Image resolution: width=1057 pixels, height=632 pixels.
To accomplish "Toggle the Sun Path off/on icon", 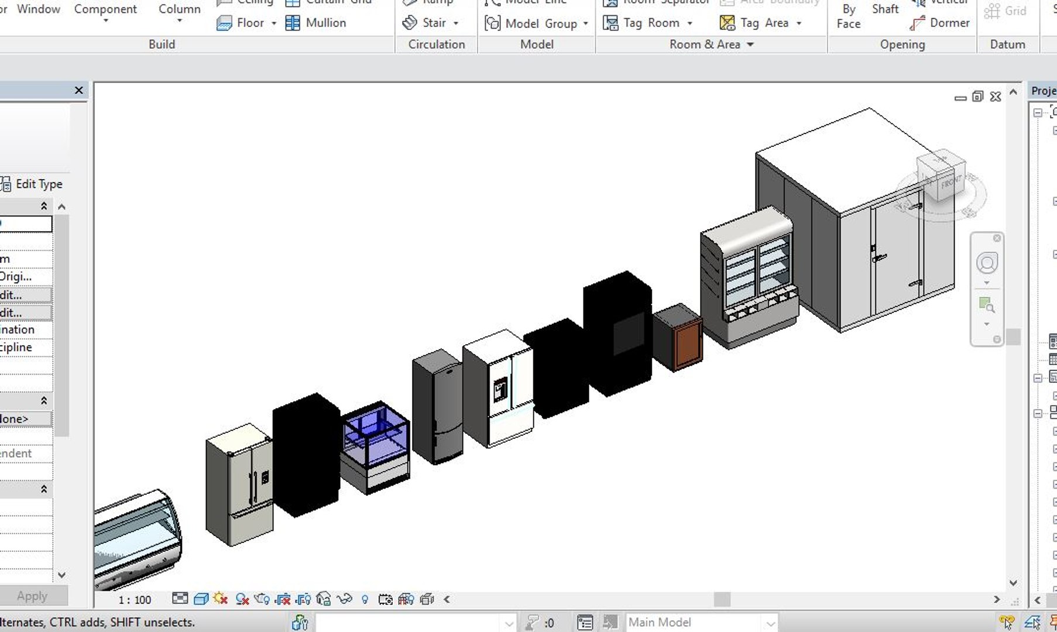I will (221, 599).
